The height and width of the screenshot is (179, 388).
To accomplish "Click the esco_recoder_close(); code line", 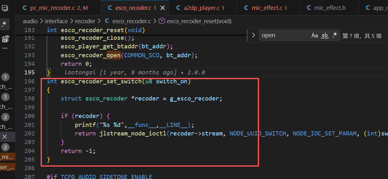I will coord(98,38).
